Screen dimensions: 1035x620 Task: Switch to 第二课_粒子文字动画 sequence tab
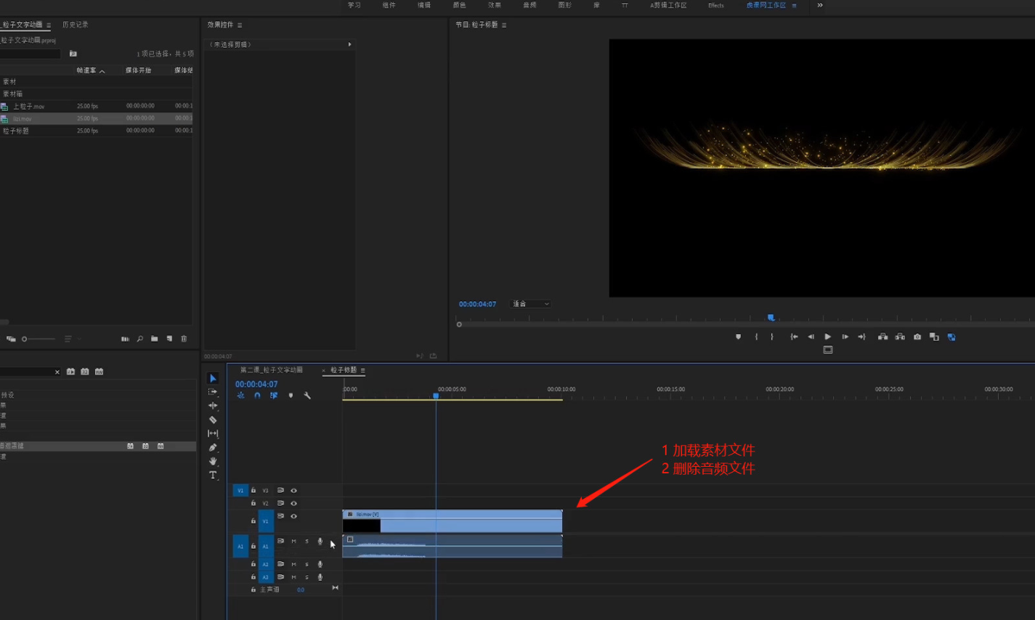(x=272, y=370)
